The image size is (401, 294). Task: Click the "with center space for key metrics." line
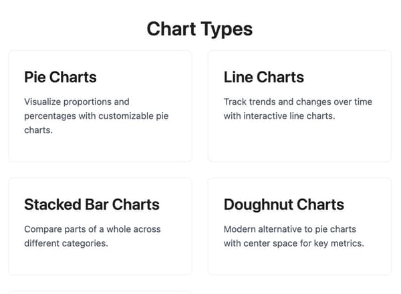click(x=293, y=243)
